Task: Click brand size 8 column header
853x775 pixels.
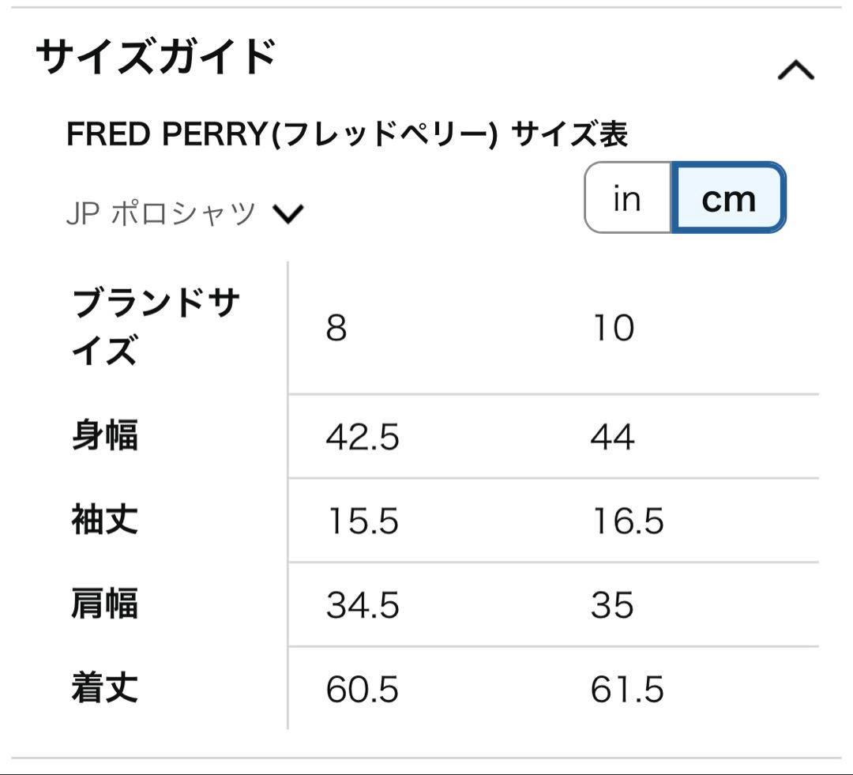Action: coord(336,327)
